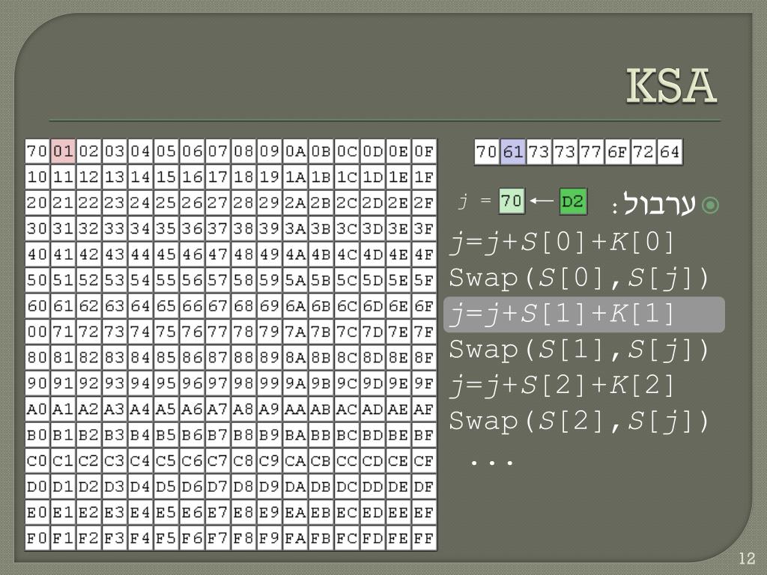Click the 10 cell in the S table
Screen dimensions: 767x575
click(37, 177)
